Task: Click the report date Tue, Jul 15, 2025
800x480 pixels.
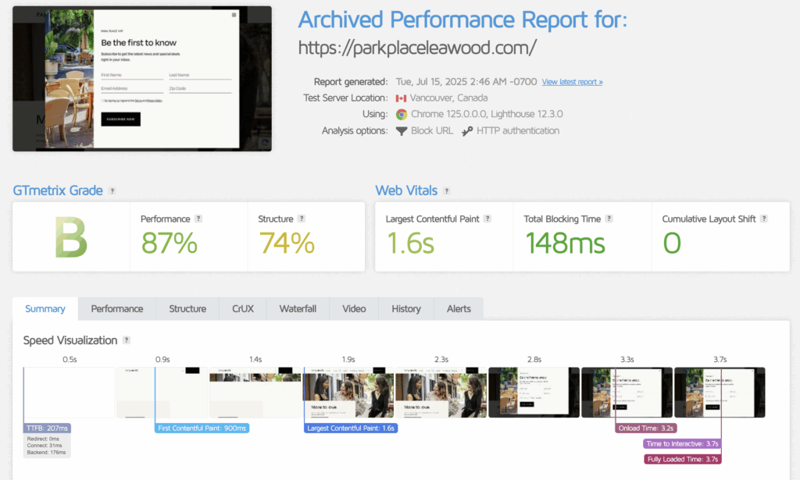Action: click(x=466, y=82)
